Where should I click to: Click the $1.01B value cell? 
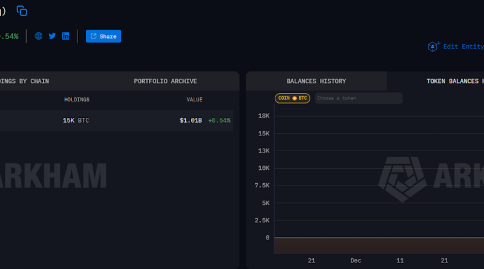pos(191,120)
